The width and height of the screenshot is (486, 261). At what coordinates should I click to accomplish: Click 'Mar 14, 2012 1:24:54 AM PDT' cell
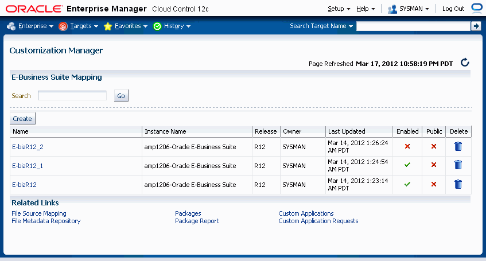[x=358, y=166]
